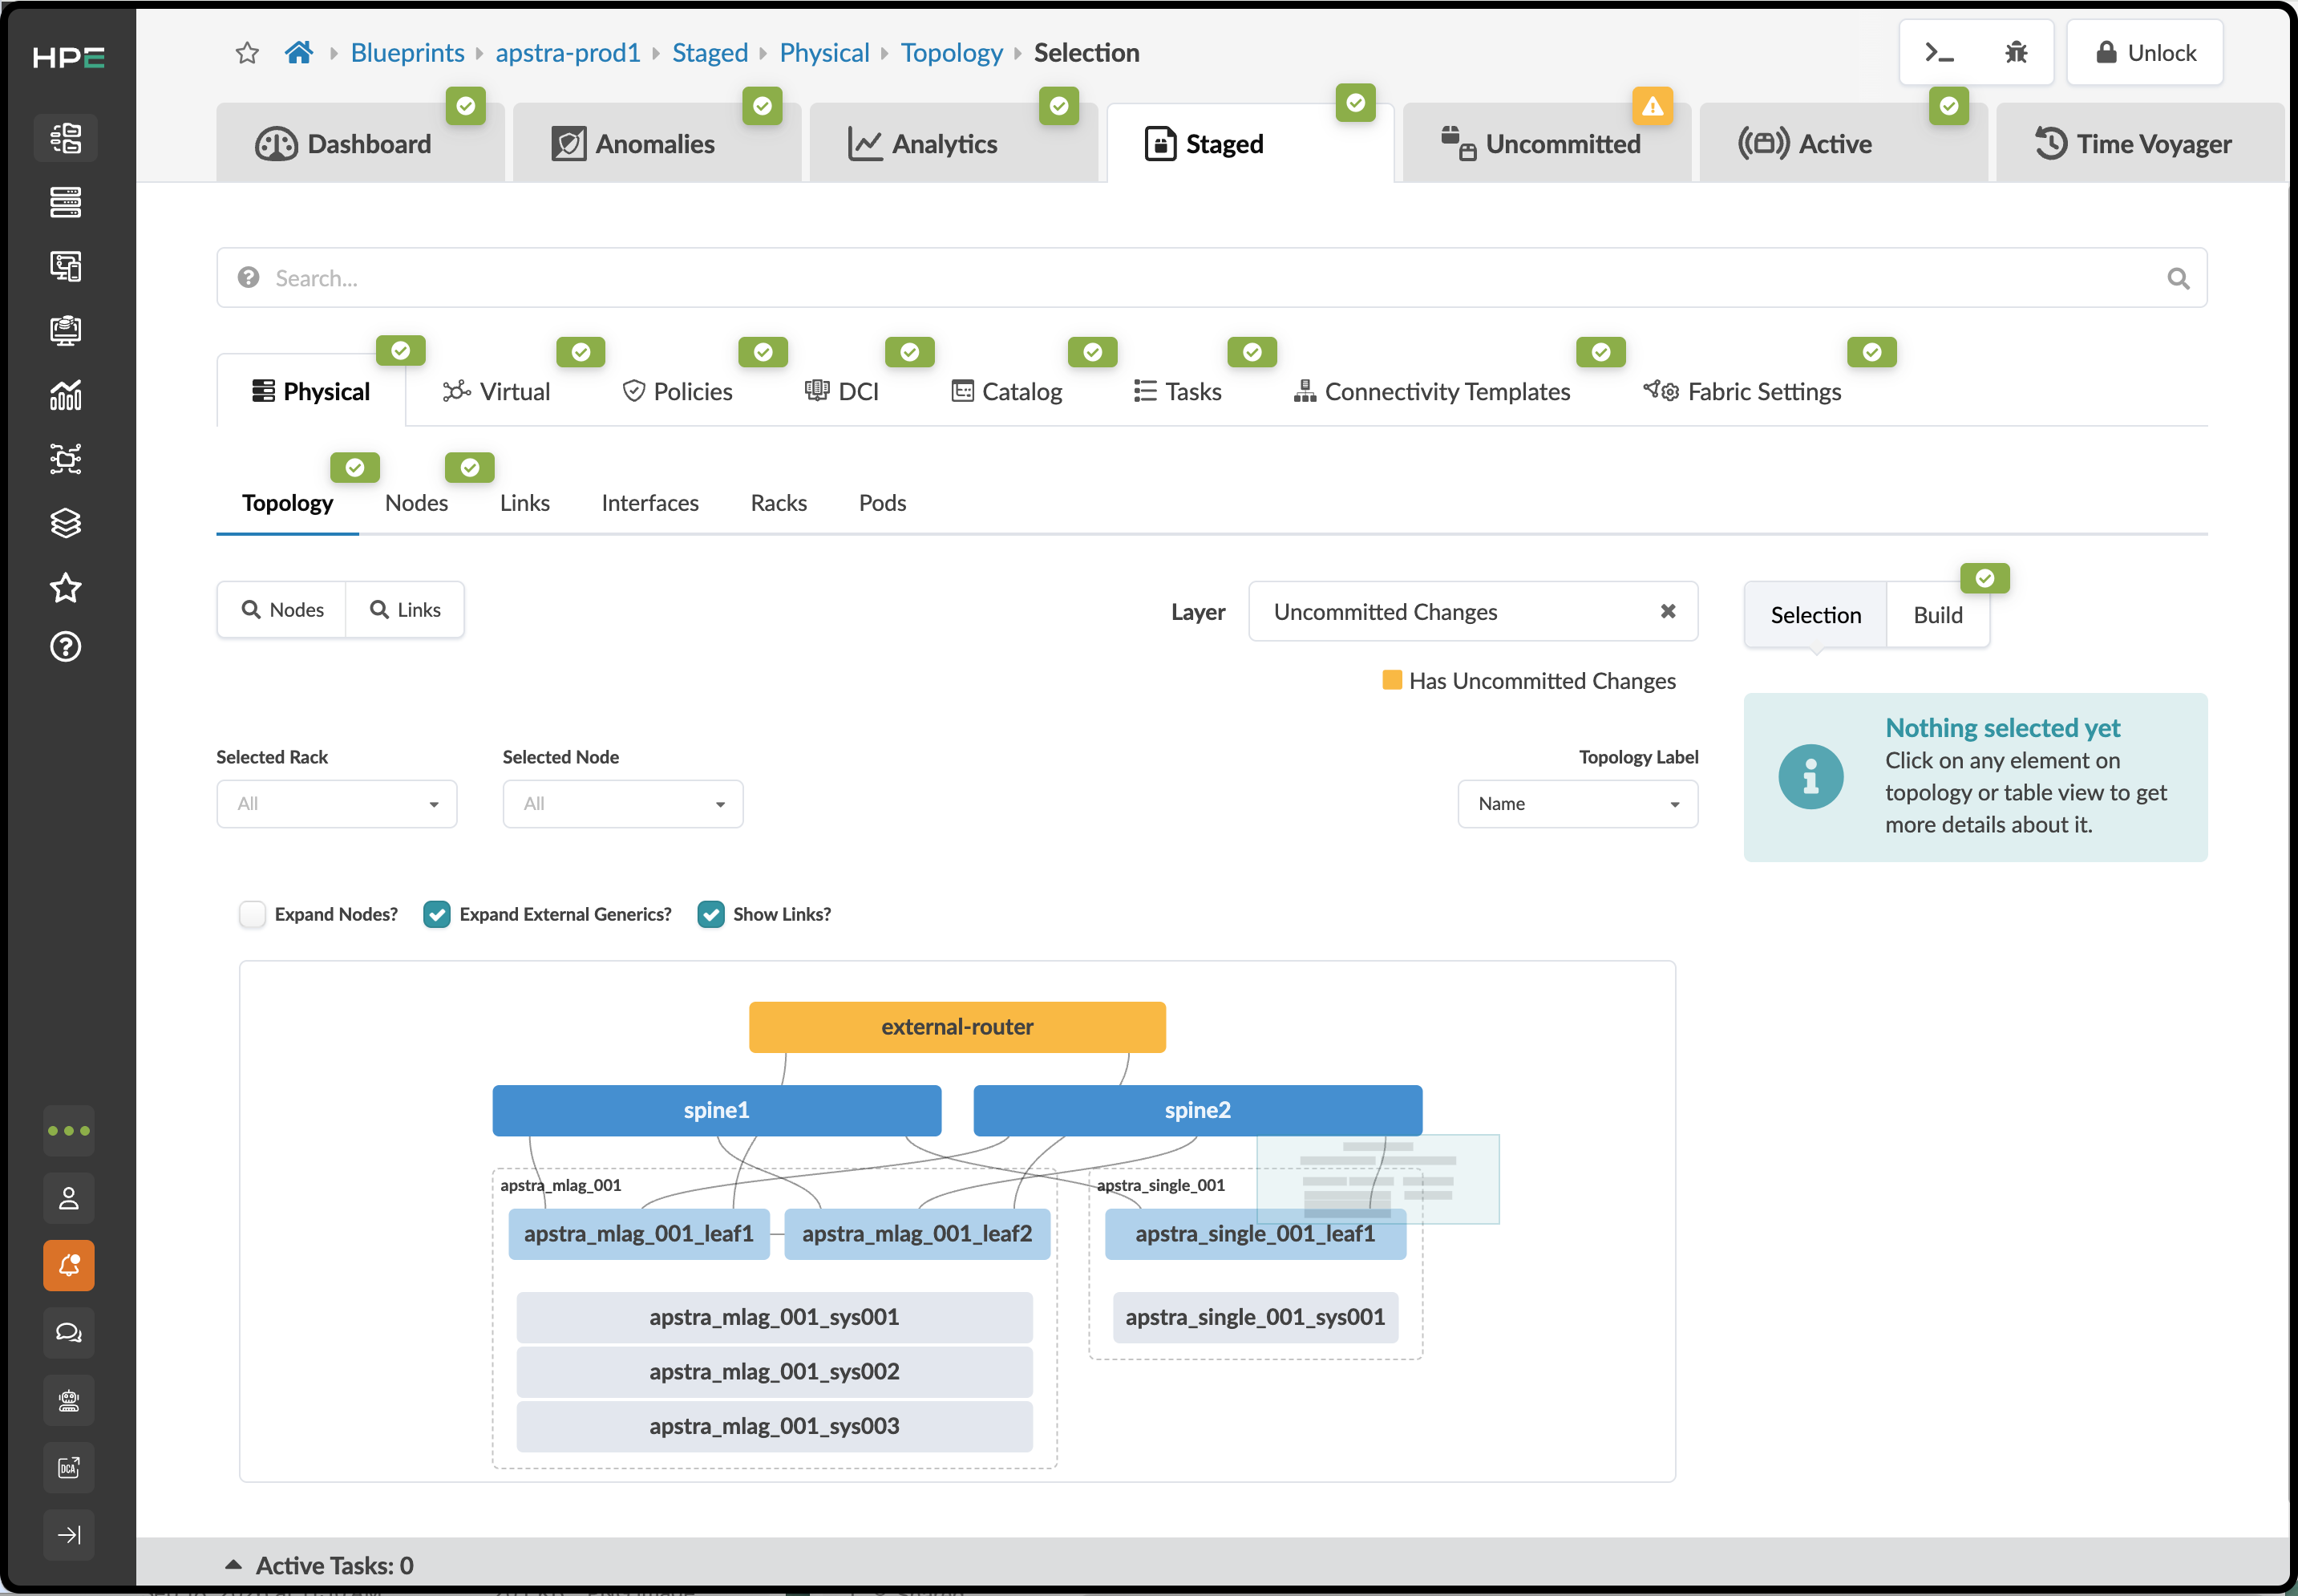Open the chat bubbles icon in sidebar
The height and width of the screenshot is (1596, 2298).
tap(69, 1333)
